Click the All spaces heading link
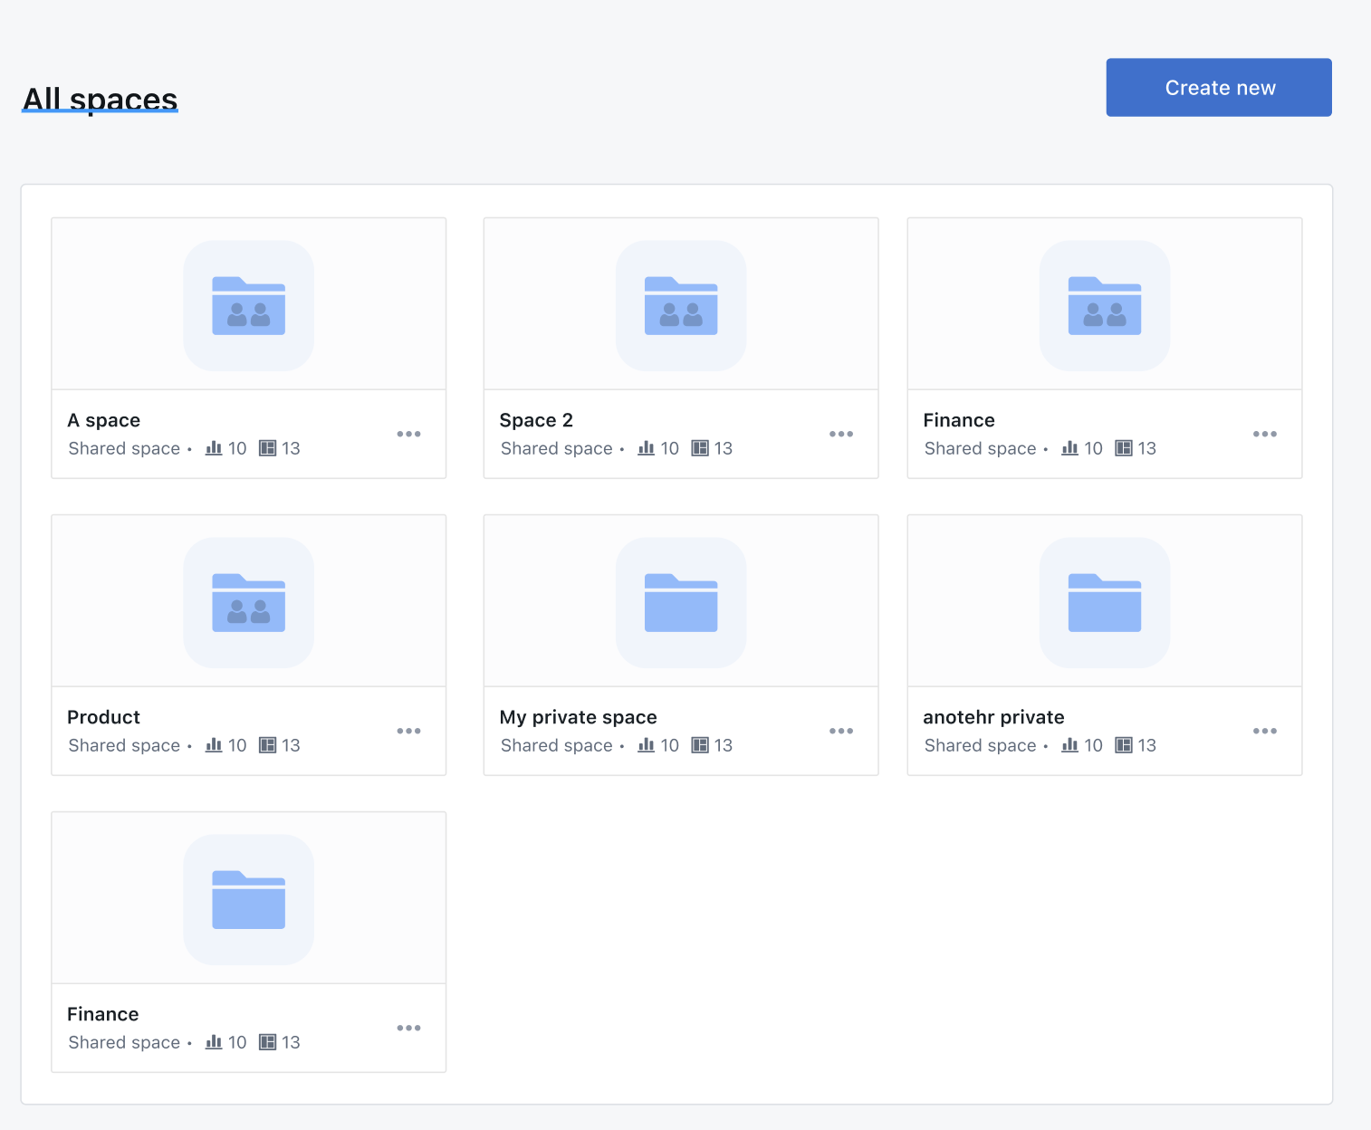 click(100, 99)
